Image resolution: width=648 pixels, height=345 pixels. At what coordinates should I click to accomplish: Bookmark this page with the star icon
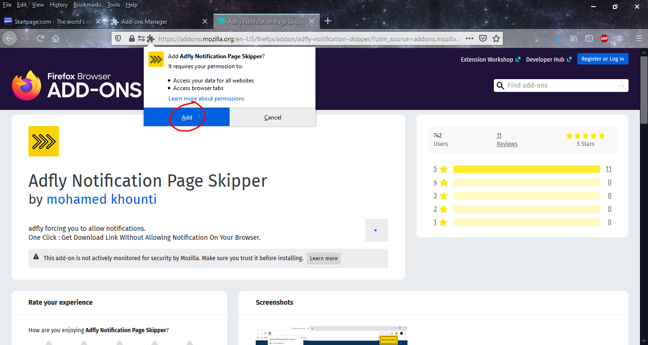coord(496,38)
